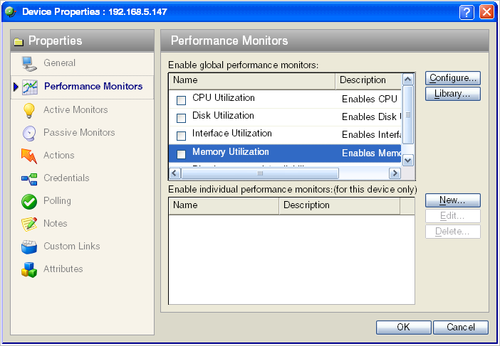Click the global monitors scroll up arrow
The width and height of the screenshot is (500, 346).
click(408, 80)
